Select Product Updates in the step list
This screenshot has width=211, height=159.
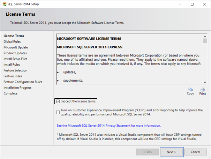tap(15, 53)
